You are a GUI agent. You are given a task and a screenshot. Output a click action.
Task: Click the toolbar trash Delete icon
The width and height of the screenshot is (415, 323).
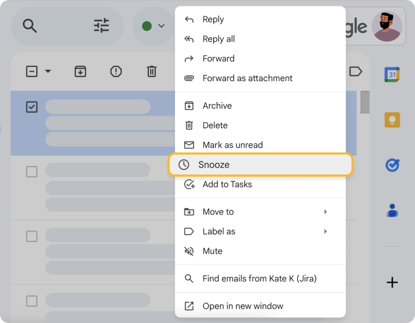coord(152,71)
